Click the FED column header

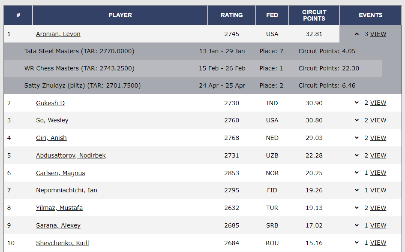pyautogui.click(x=272, y=15)
